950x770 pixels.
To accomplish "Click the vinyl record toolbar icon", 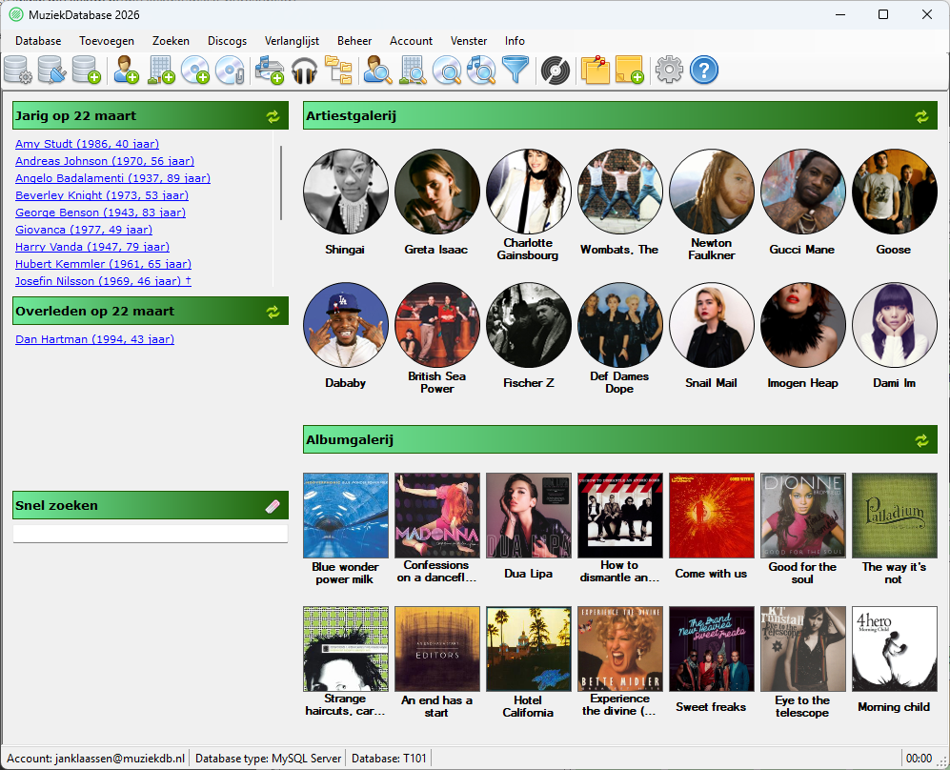I will coord(555,70).
